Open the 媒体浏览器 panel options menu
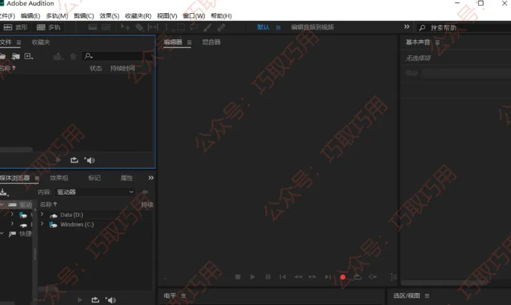The height and width of the screenshot is (305, 511). (x=37, y=178)
